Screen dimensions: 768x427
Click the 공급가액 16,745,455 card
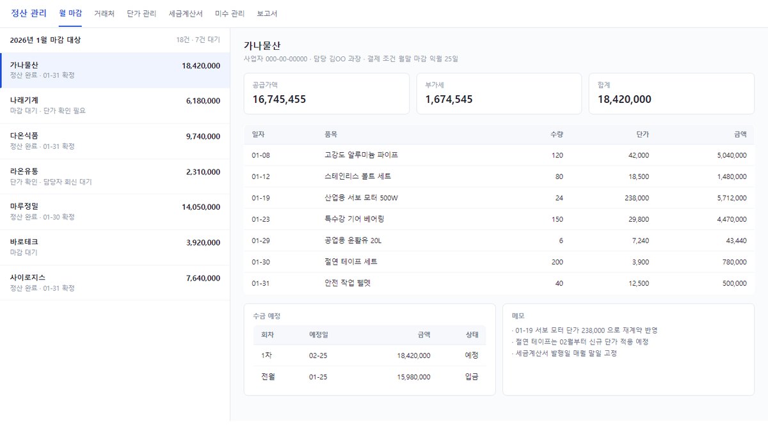[x=326, y=93]
